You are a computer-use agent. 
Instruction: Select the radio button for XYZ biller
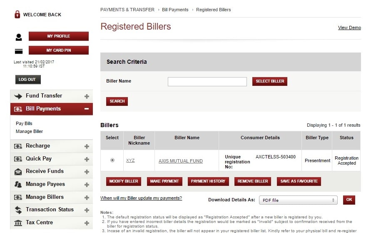coord(112,160)
